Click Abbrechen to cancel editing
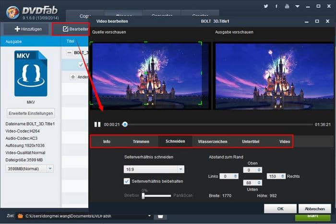The height and width of the screenshot is (224, 336). [x=315, y=209]
